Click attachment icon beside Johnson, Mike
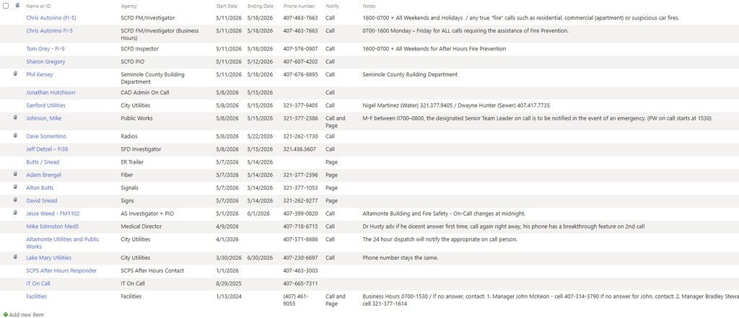Viewport: 739px width, 318px height. (x=14, y=118)
